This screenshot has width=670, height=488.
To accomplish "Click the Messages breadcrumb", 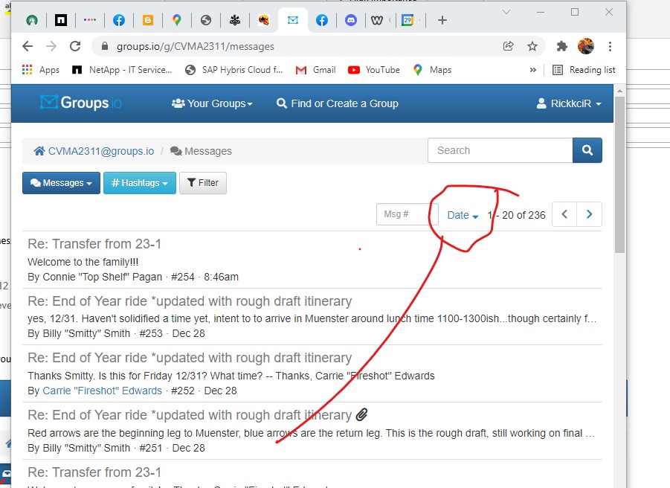I will pos(201,151).
